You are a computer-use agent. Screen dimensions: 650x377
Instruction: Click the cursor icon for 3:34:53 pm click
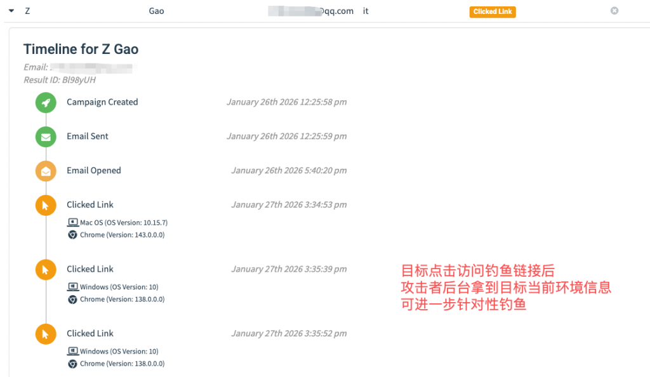[x=46, y=205]
